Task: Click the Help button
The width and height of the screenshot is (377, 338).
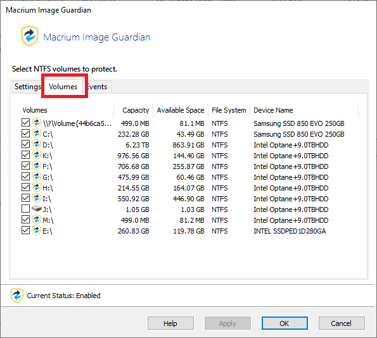Action: pos(170,323)
